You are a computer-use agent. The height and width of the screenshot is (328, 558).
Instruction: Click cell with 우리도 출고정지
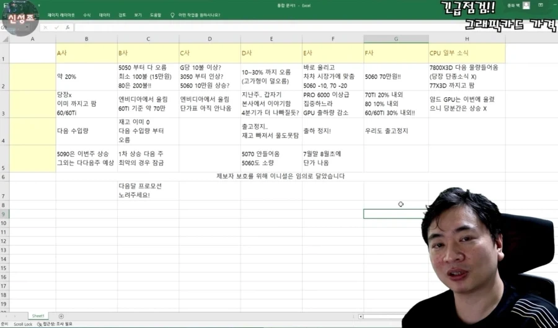click(x=396, y=131)
